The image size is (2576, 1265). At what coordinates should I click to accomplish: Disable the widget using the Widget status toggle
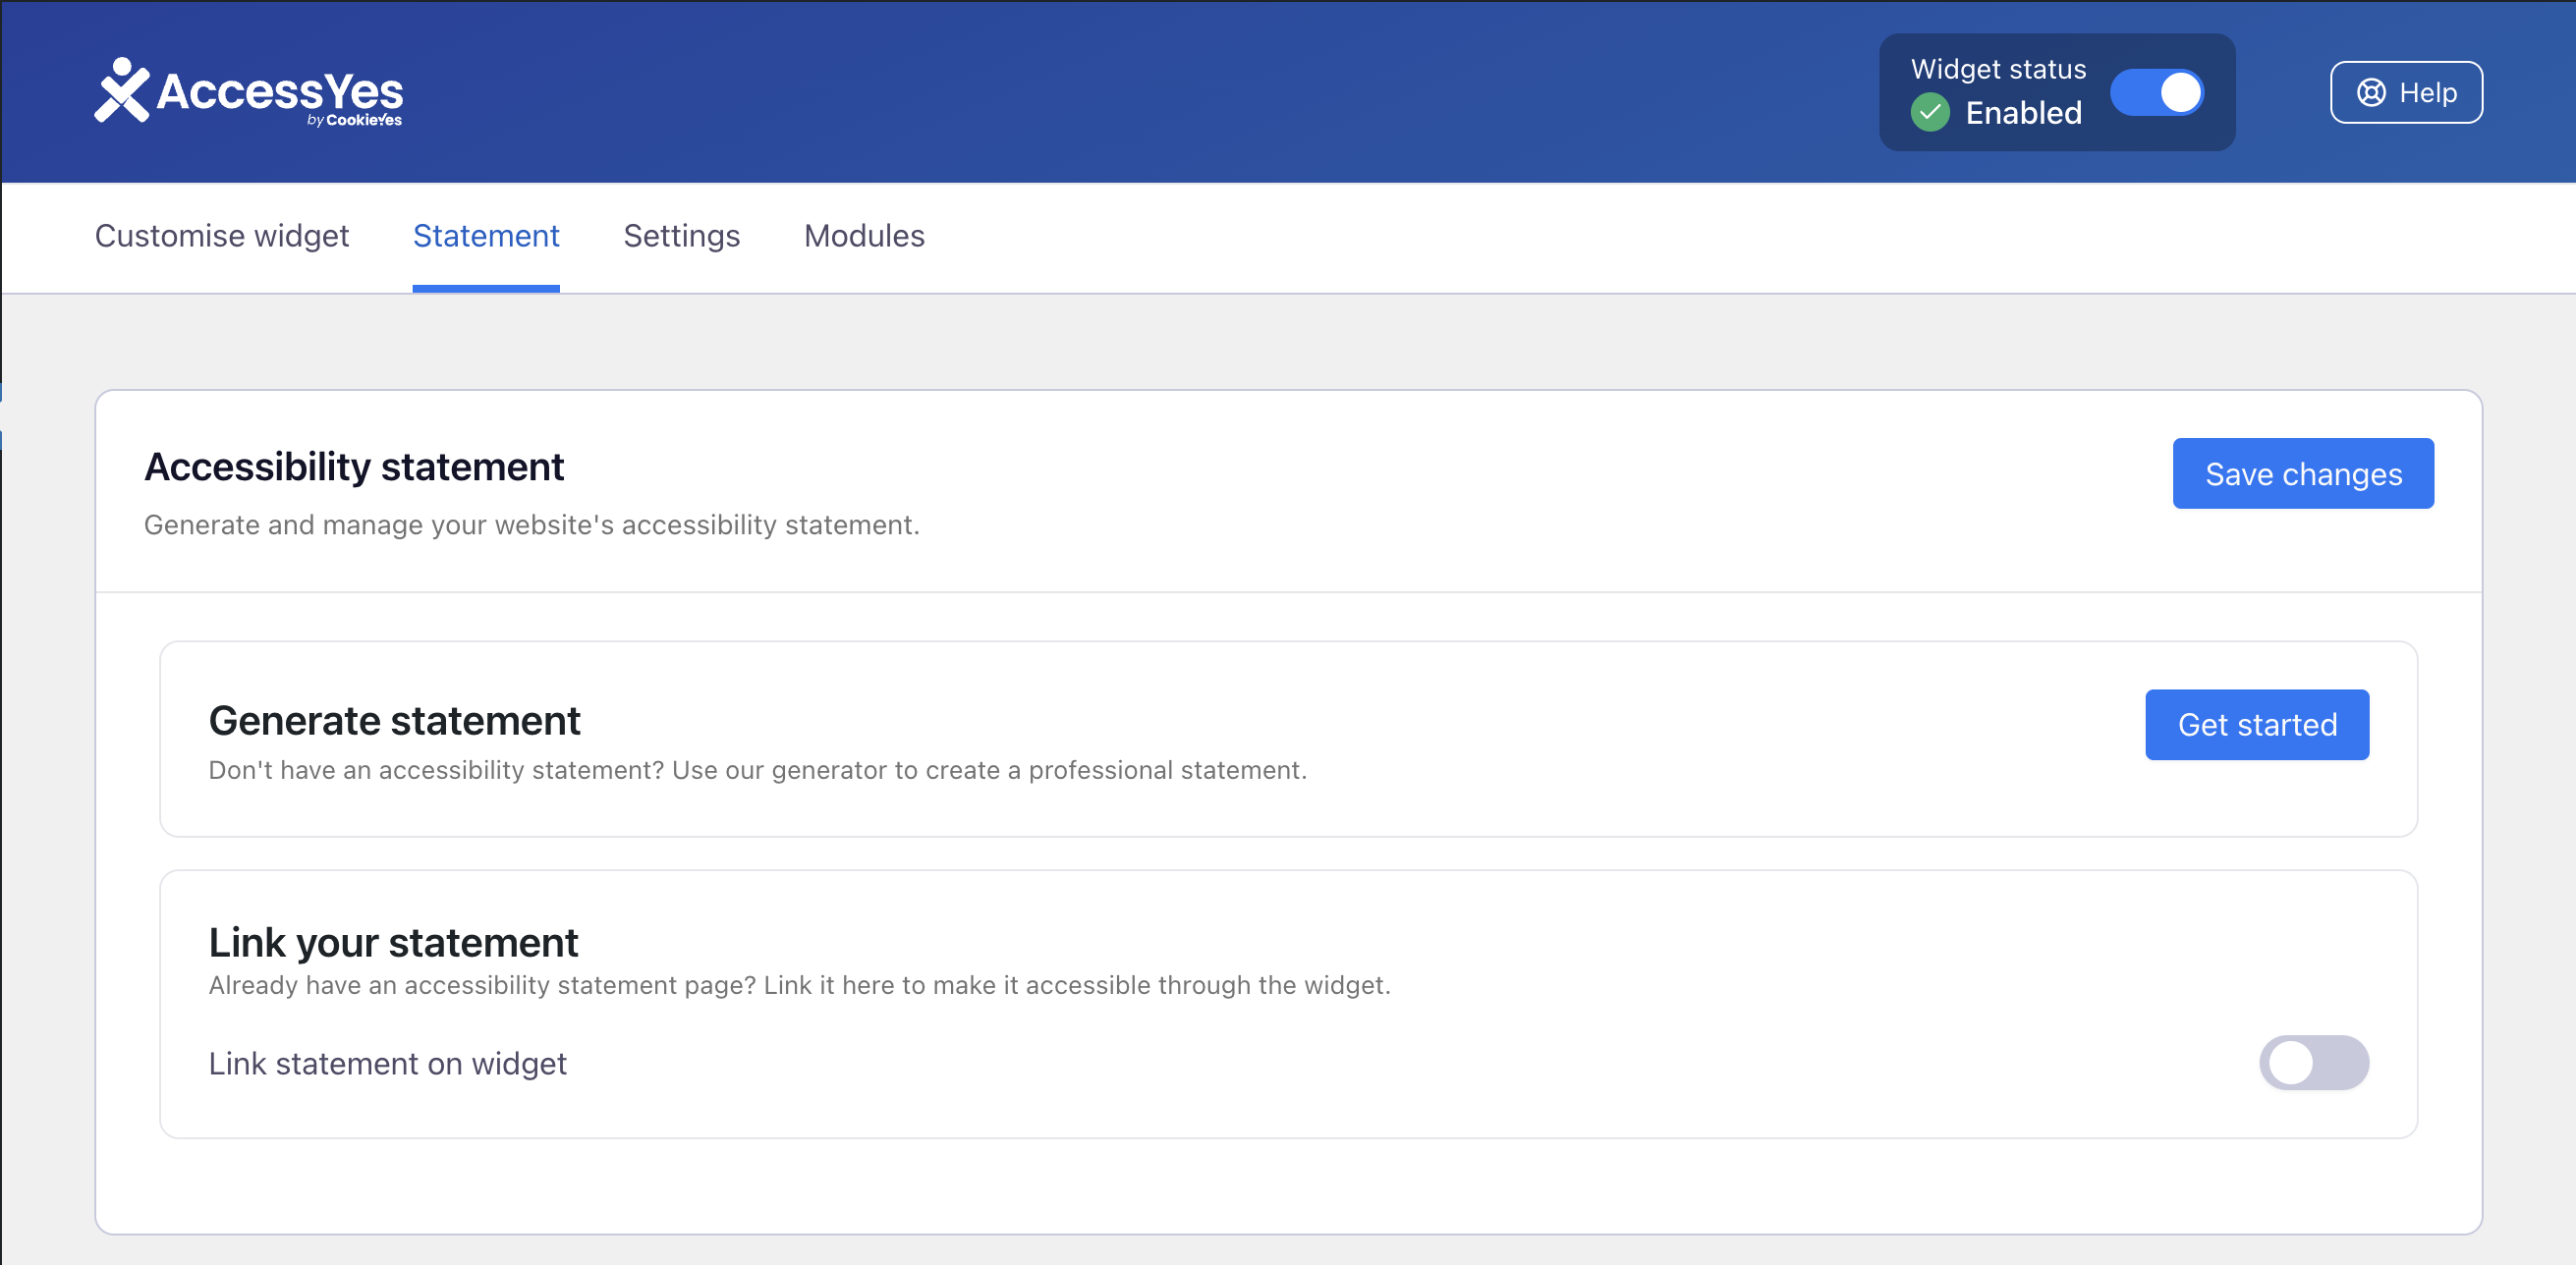pos(2158,92)
